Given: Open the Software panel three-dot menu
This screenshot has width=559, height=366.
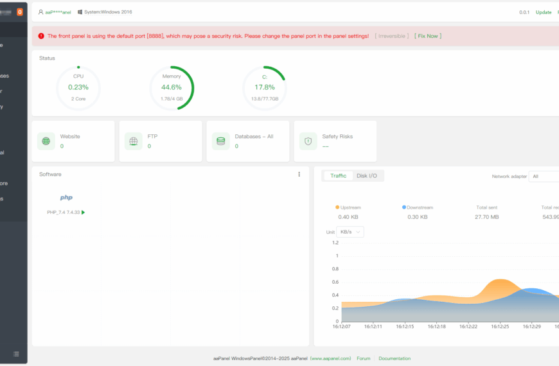Looking at the screenshot, I should 299,175.
